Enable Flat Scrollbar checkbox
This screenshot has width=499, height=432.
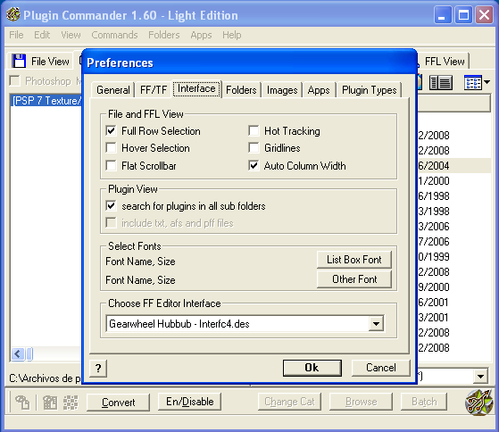pyautogui.click(x=111, y=165)
